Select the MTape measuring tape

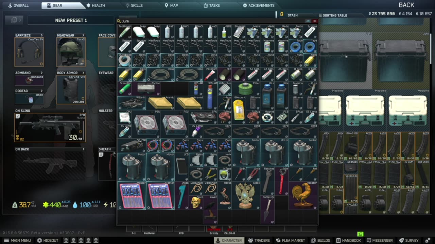click(225, 174)
